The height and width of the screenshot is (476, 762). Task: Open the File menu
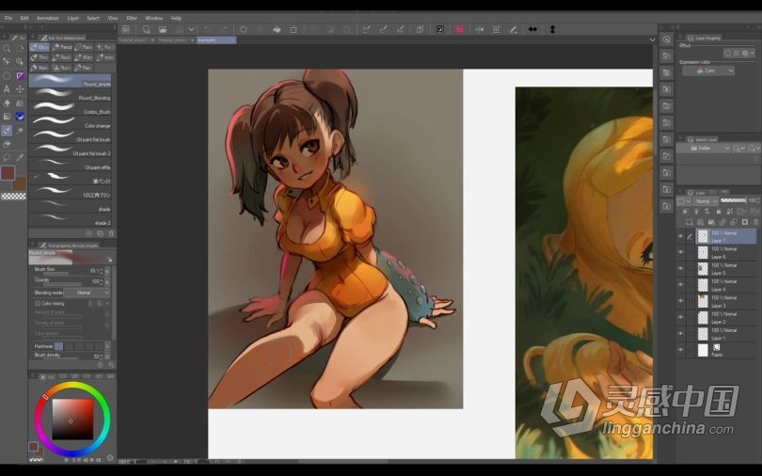(8, 18)
